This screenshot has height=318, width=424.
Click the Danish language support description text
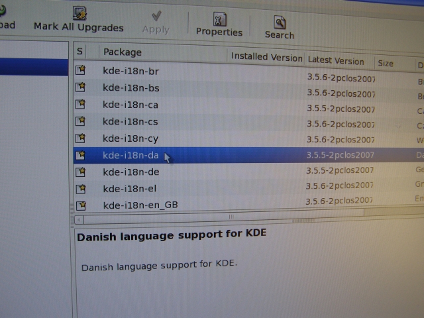coord(159,266)
